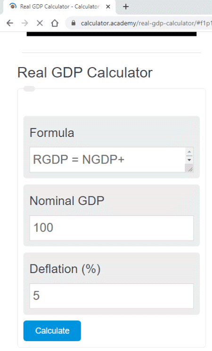Click the Deflation (%) input showing 5

112,296
